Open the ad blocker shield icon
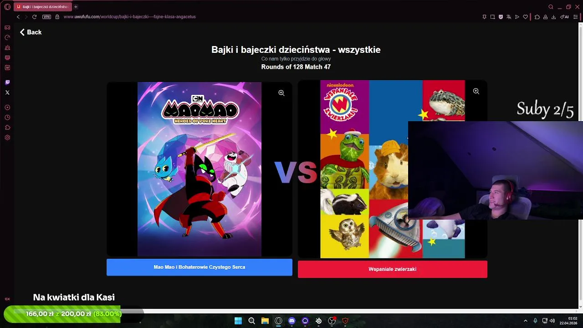 (501, 17)
